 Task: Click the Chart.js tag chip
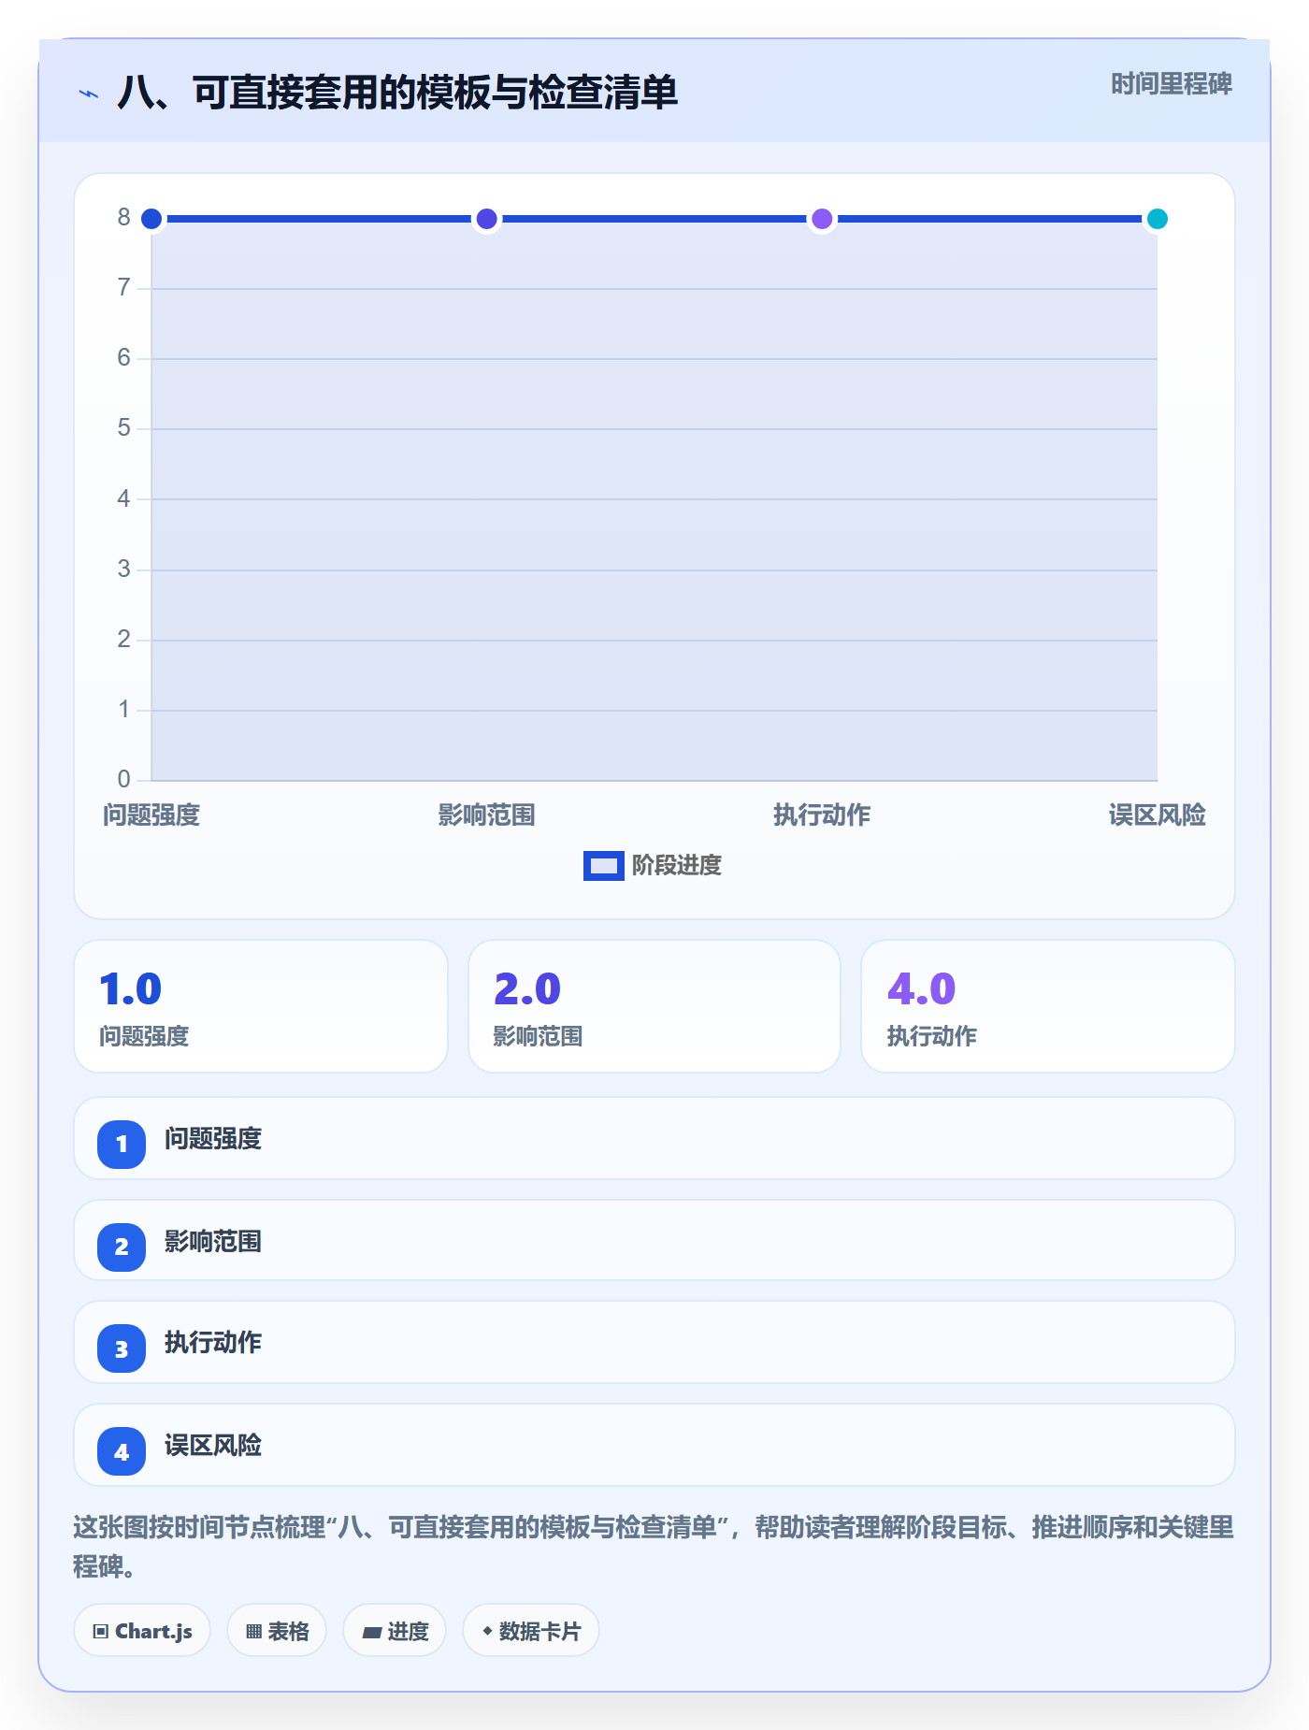click(142, 1631)
